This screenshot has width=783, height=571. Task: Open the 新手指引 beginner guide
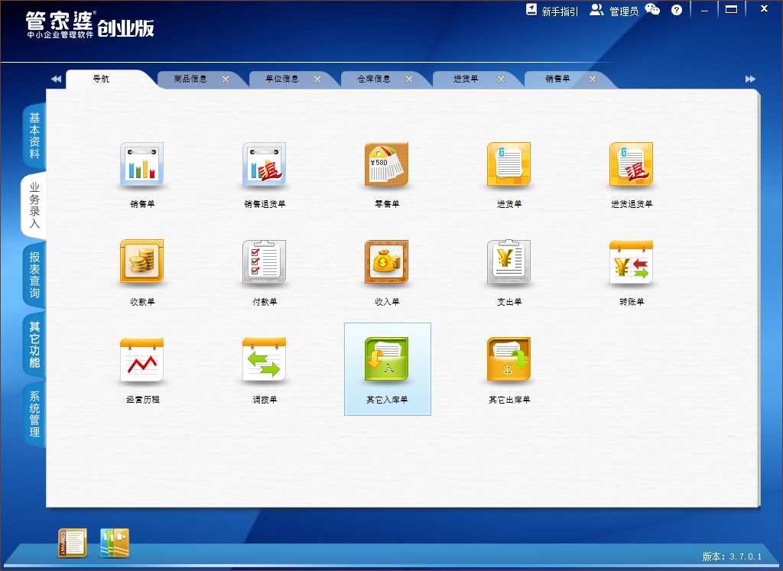point(552,11)
